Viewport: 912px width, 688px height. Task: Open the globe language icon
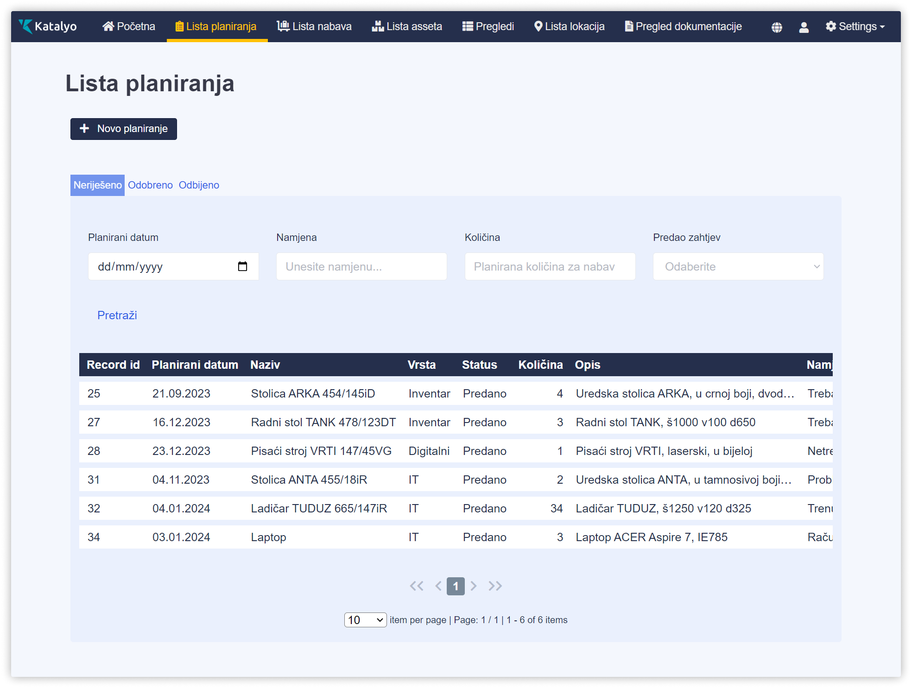pos(777,27)
